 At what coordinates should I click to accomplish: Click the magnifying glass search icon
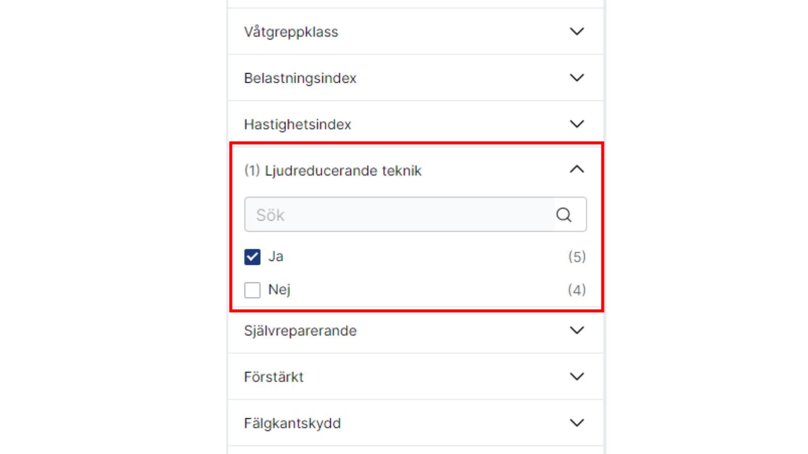[564, 214]
